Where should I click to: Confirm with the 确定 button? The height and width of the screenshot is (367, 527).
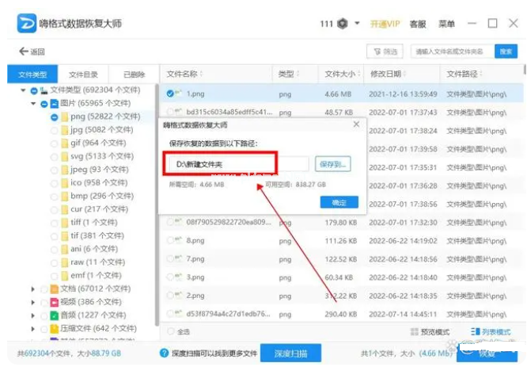pyautogui.click(x=339, y=202)
